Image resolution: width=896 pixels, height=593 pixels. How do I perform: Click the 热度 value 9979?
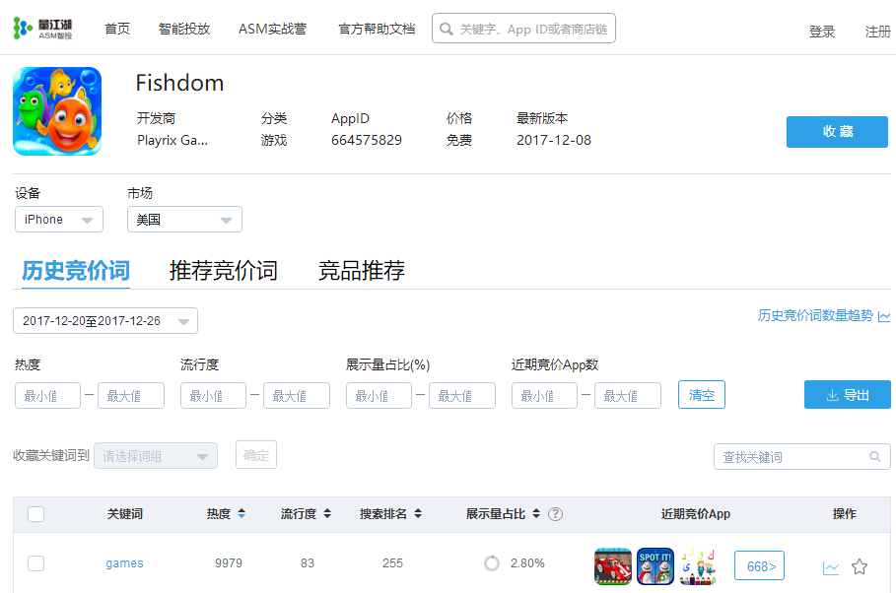point(229,563)
